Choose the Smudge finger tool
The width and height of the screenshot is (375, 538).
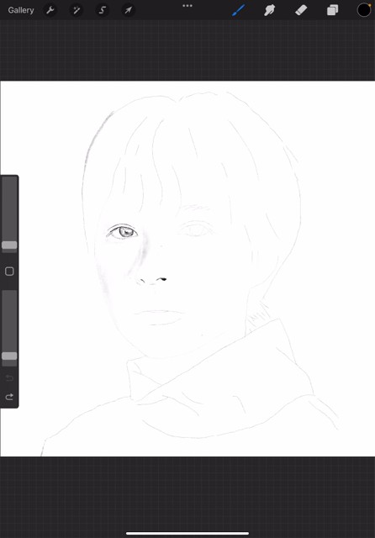tap(269, 10)
